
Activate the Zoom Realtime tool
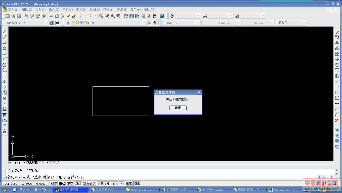(x=107, y=16)
